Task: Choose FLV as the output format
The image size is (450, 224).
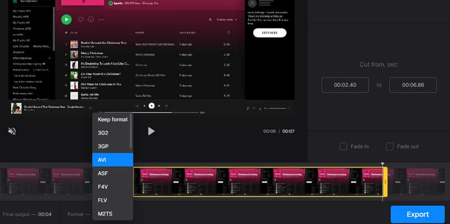Action: pyautogui.click(x=112, y=200)
